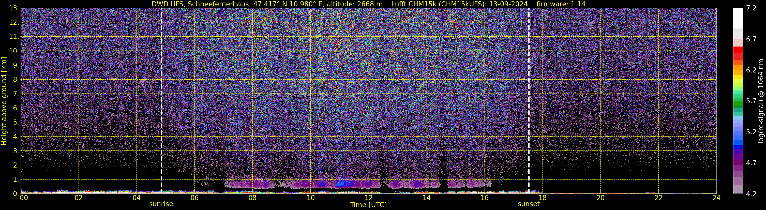The image size is (766, 210).
Task: Click the dark gap in layer near 14:40 UTC
Action: [x=444, y=184]
